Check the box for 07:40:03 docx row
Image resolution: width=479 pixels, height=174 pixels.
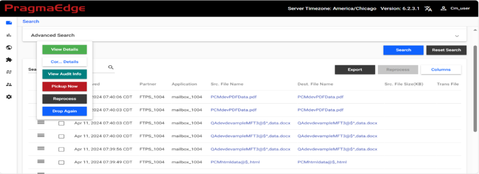click(x=61, y=124)
